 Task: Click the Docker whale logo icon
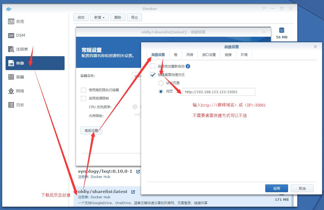pyautogui.click(x=9, y=9)
